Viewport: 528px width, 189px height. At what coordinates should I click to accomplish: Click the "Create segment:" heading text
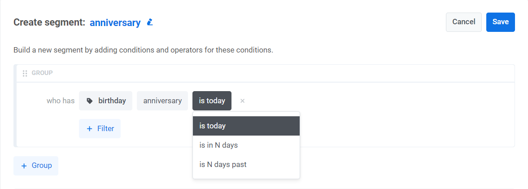49,22
